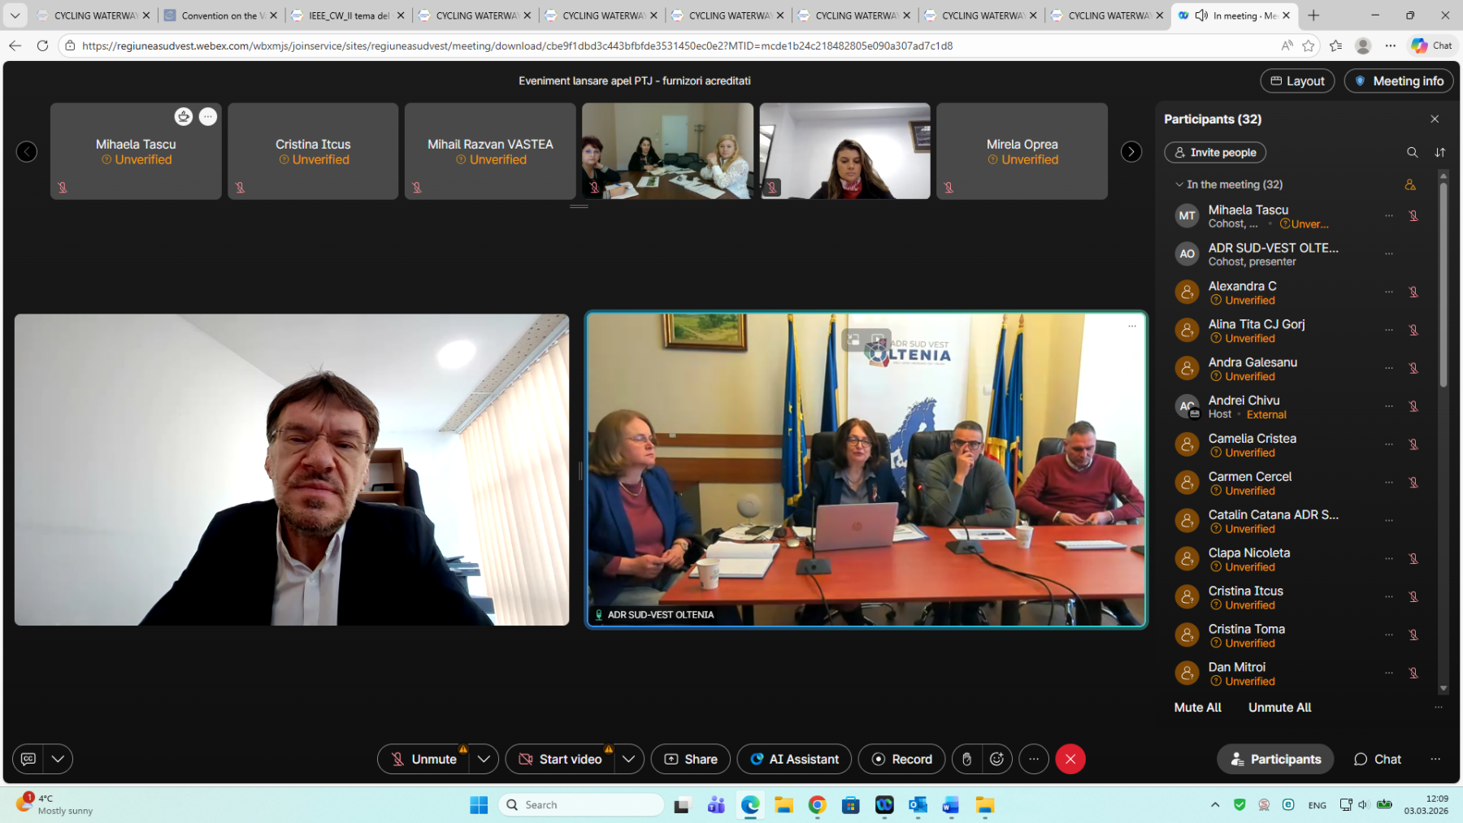Image resolution: width=1463 pixels, height=823 pixels.
Task: Open the reactions emoji icon
Action: click(x=996, y=759)
